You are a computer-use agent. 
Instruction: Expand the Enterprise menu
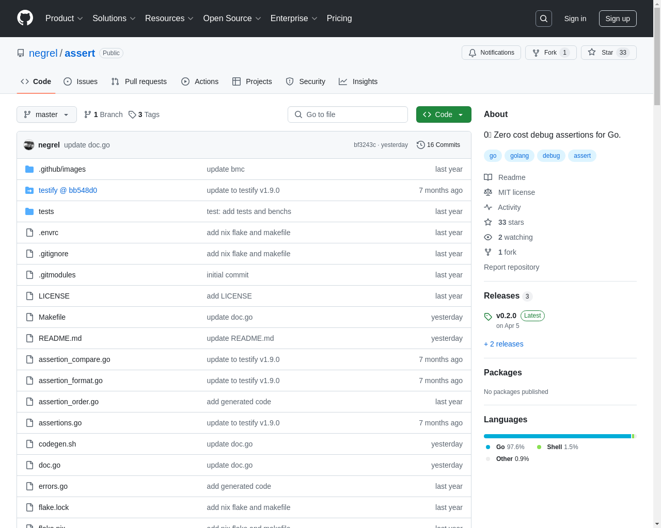pos(294,19)
